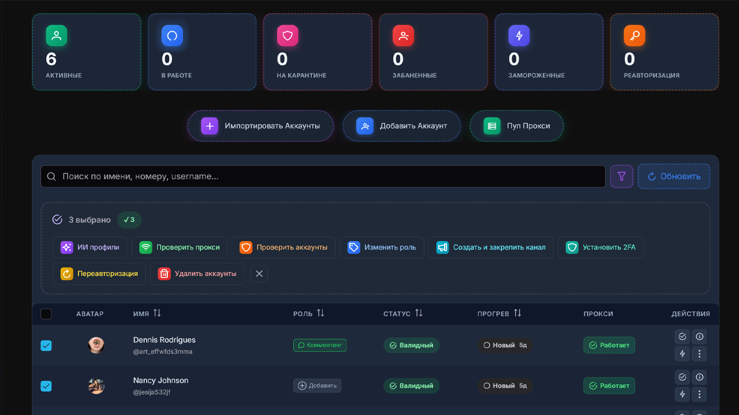Image resolution: width=739 pixels, height=415 pixels.
Task: Click the На карантине stat card
Action: pos(318,52)
